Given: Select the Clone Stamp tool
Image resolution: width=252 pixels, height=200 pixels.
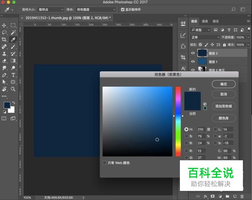Looking at the screenshot, I should [x=4, y=54].
